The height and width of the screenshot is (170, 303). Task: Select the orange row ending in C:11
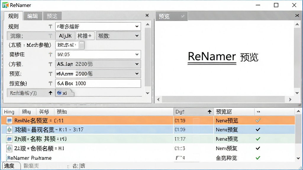pyautogui.click(x=148, y=120)
